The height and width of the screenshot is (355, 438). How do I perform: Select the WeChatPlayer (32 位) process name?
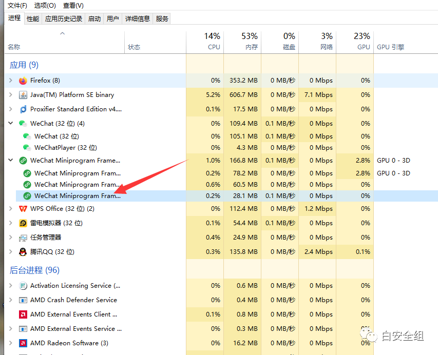click(x=66, y=148)
